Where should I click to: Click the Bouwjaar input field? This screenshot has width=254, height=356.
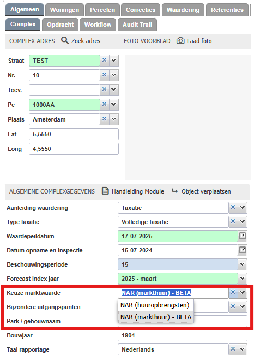point(183,335)
